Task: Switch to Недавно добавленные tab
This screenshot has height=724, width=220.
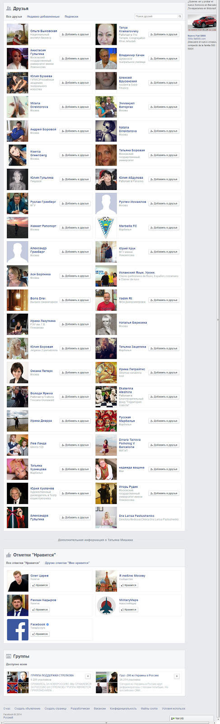Action: [43, 16]
